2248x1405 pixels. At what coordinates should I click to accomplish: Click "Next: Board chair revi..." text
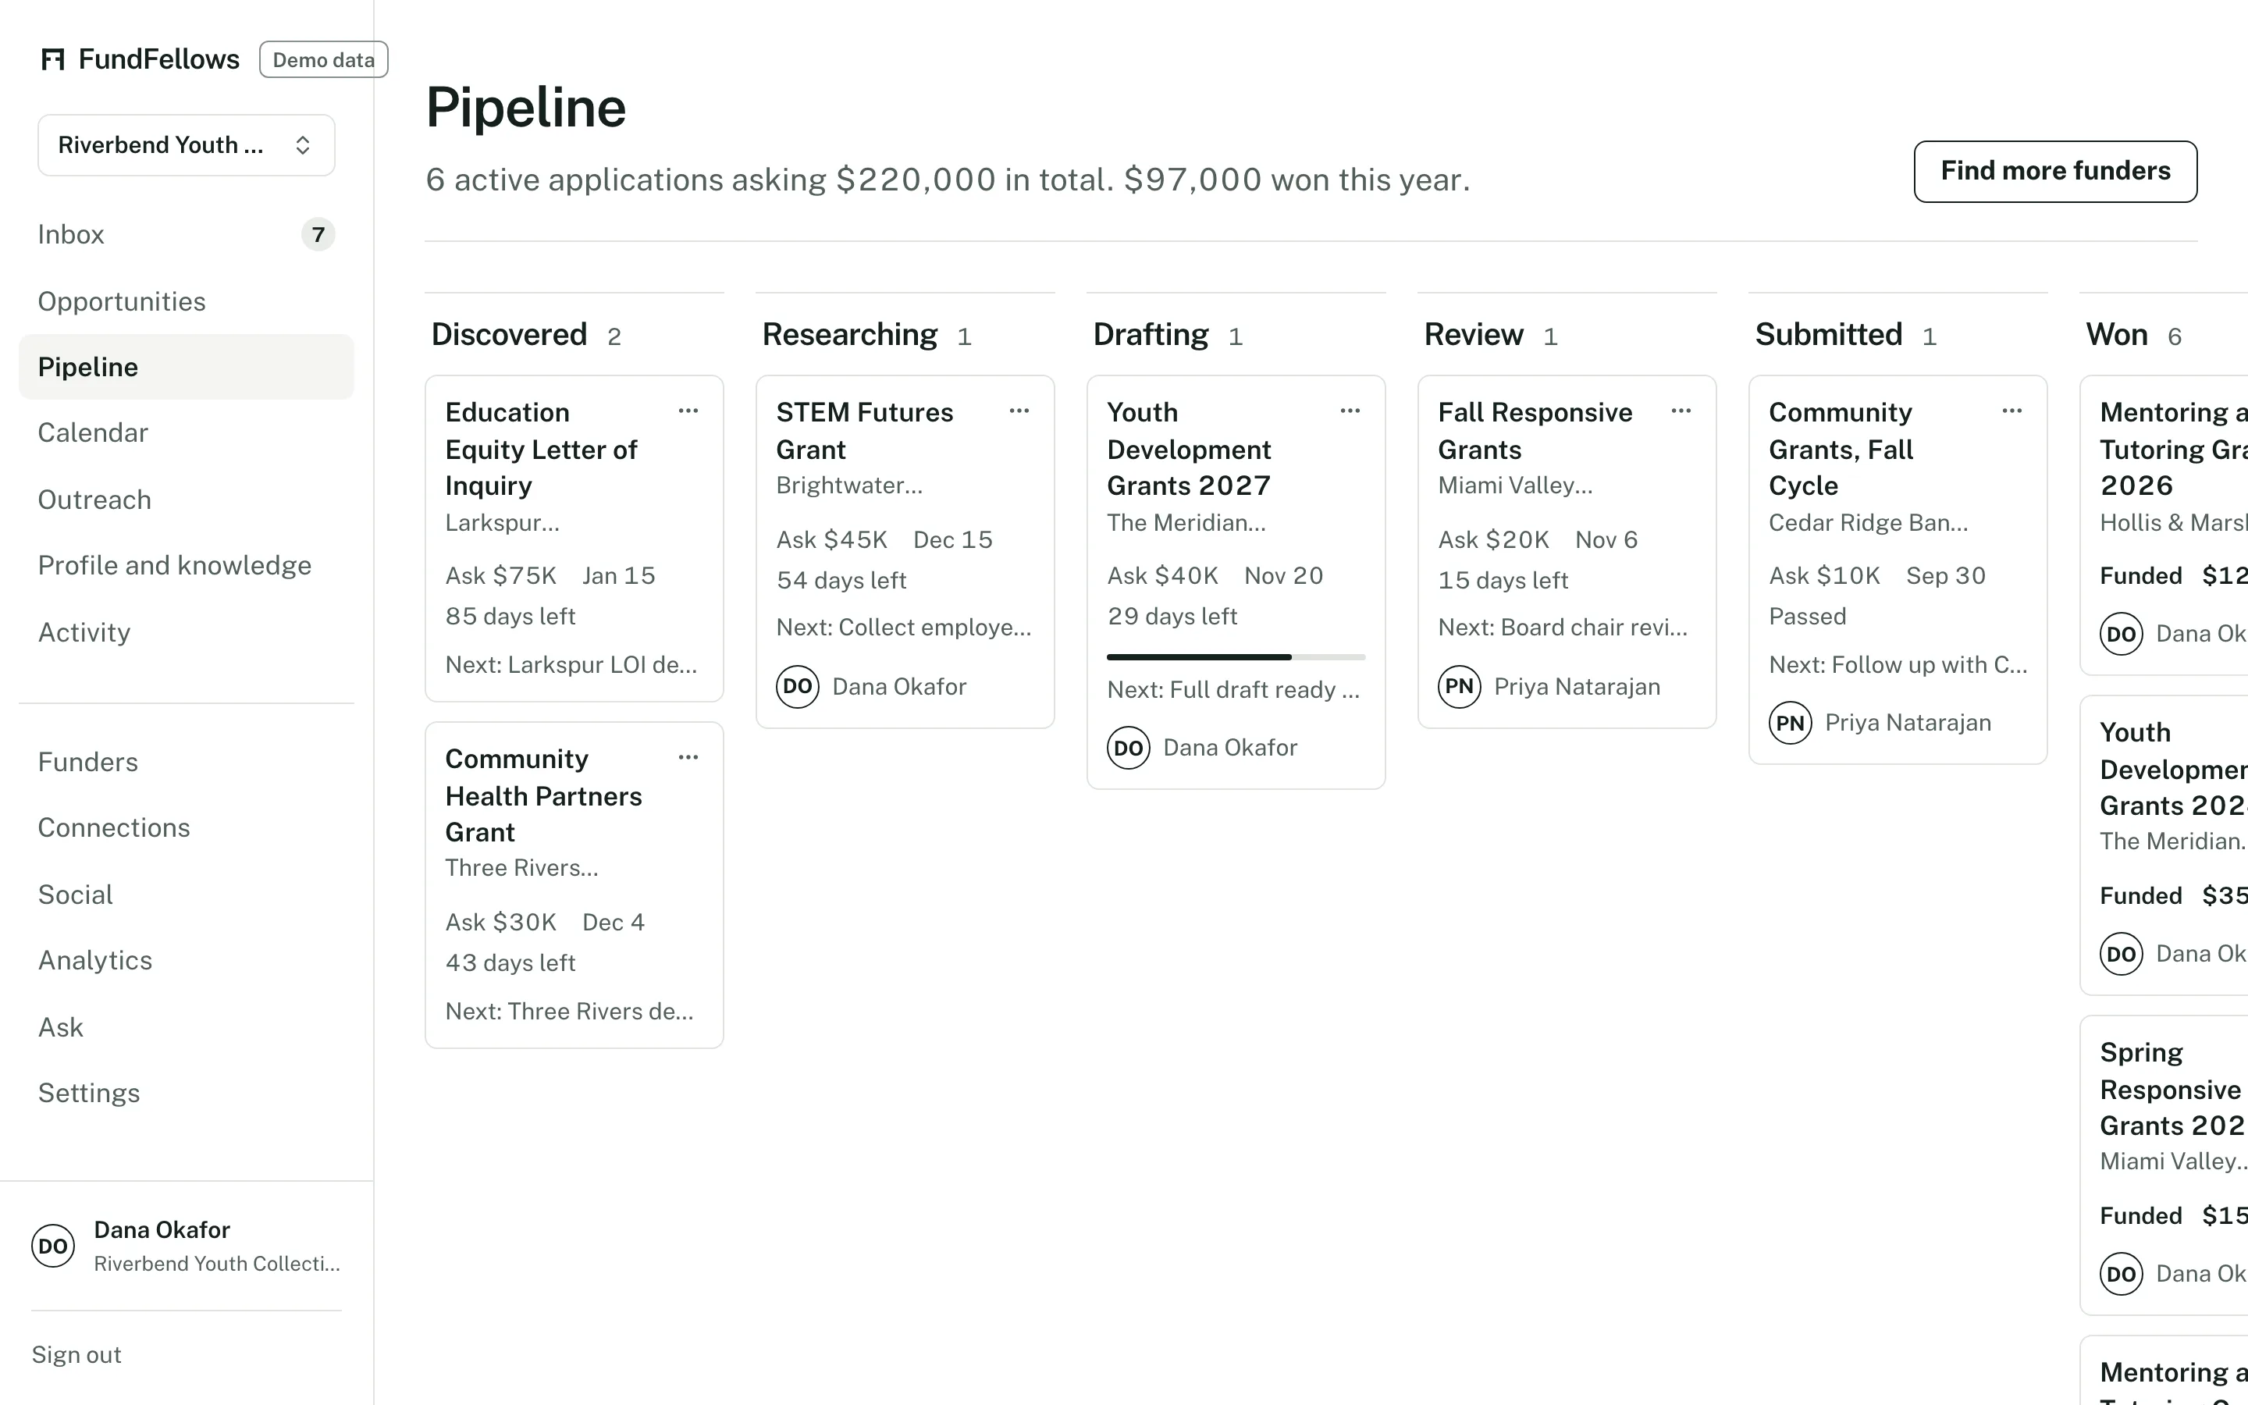[x=1563, y=628]
